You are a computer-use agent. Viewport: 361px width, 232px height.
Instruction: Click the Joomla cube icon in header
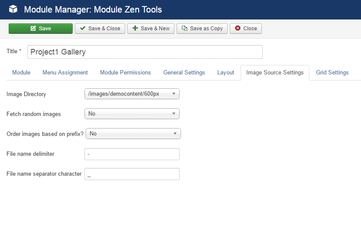coord(13,9)
